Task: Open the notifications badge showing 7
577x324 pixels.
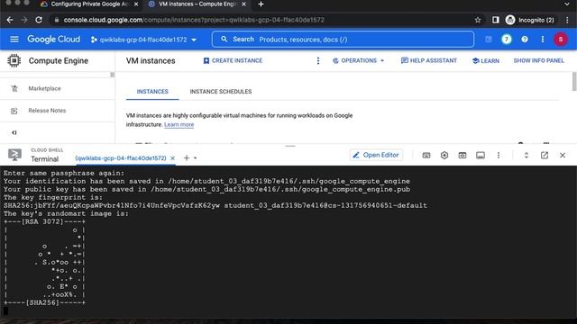Action: pyautogui.click(x=507, y=40)
